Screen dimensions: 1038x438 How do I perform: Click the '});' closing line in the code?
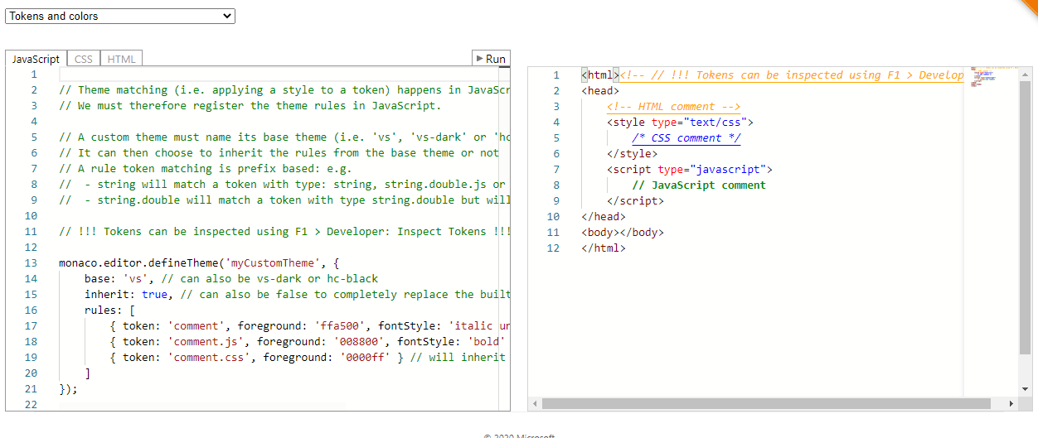pos(68,389)
